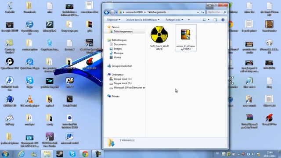Open the taskbar clock showing 23:44
The height and width of the screenshot is (158, 281).
tap(270, 154)
